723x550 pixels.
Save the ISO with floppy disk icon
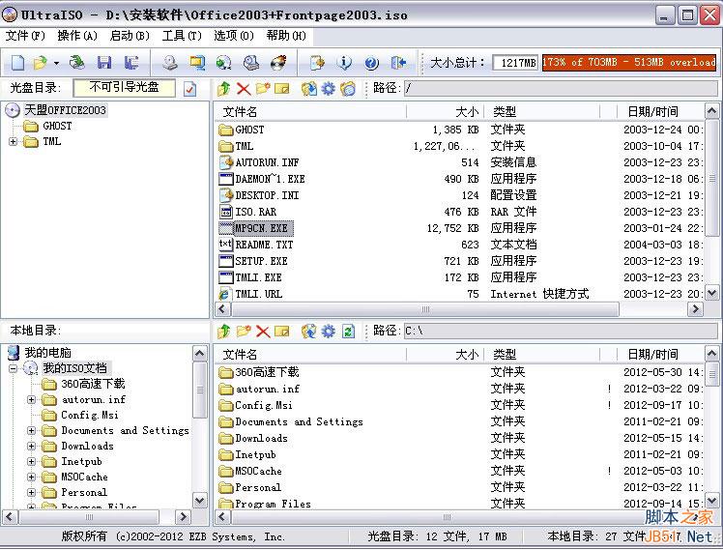pyautogui.click(x=104, y=62)
